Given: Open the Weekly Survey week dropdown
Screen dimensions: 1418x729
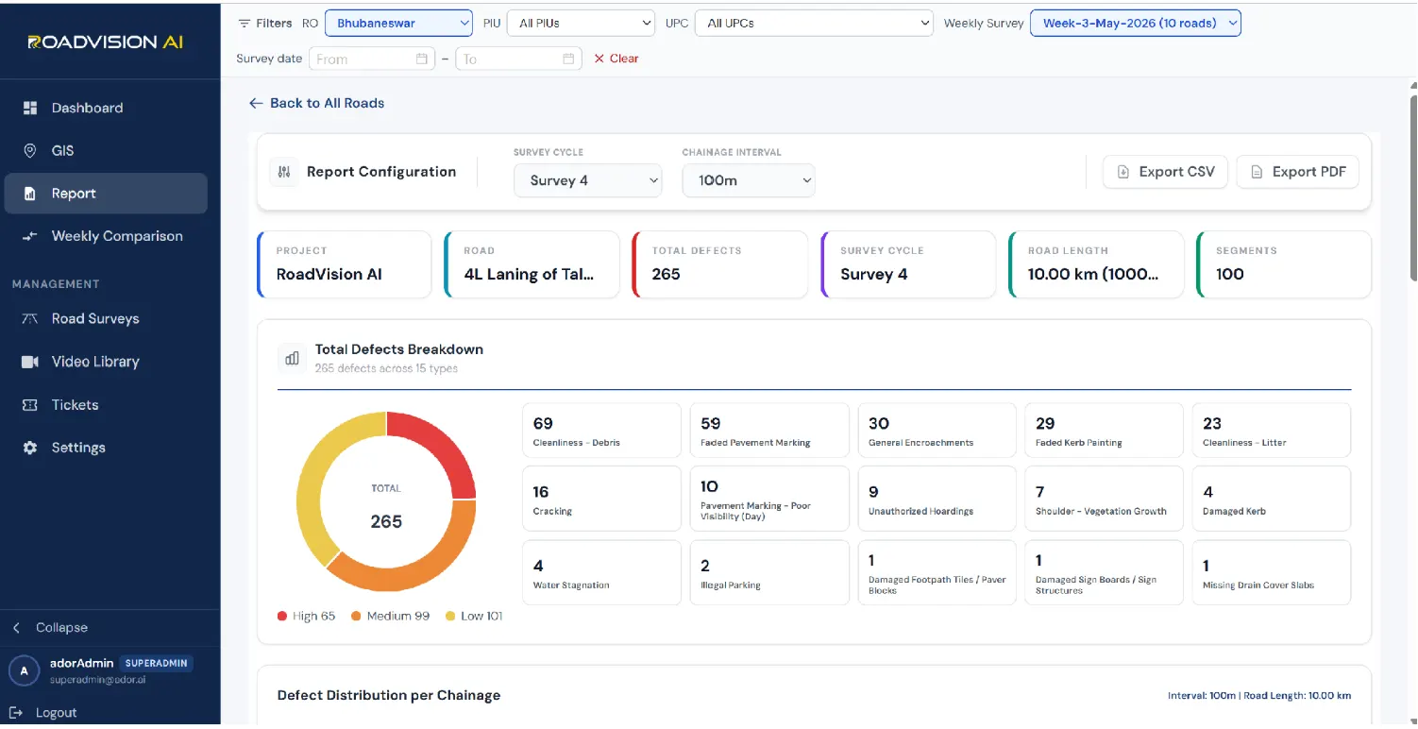Looking at the screenshot, I should (x=1136, y=24).
